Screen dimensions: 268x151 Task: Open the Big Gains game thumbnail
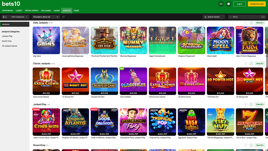coord(46,40)
